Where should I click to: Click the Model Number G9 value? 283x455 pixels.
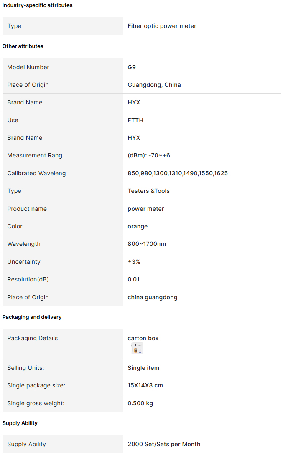pos(132,67)
